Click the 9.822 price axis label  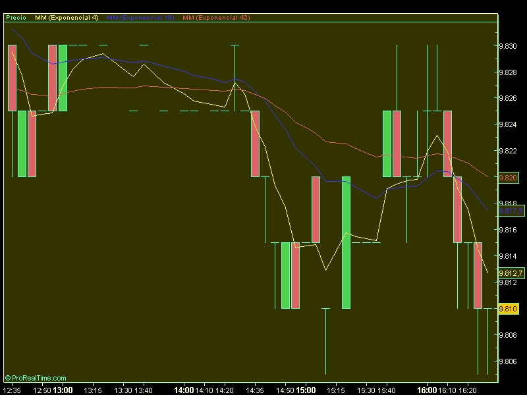click(x=507, y=151)
